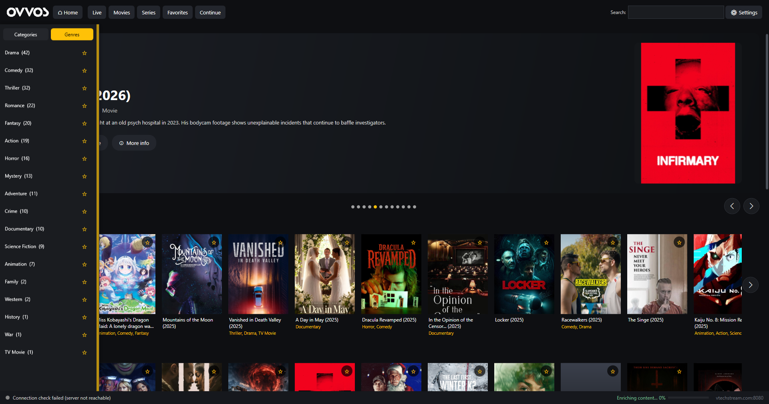The width and height of the screenshot is (769, 404).
Task: Switch to Categories tab
Action: (26, 34)
